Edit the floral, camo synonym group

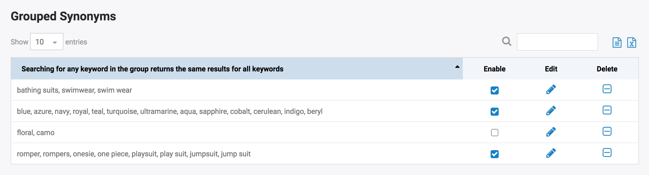click(x=551, y=132)
